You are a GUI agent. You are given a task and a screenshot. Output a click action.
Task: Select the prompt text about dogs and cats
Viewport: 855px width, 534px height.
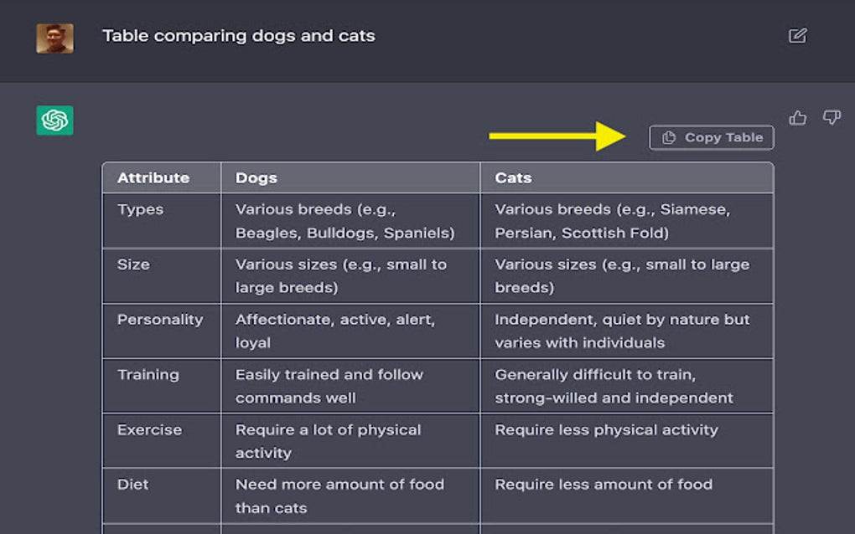click(x=238, y=36)
